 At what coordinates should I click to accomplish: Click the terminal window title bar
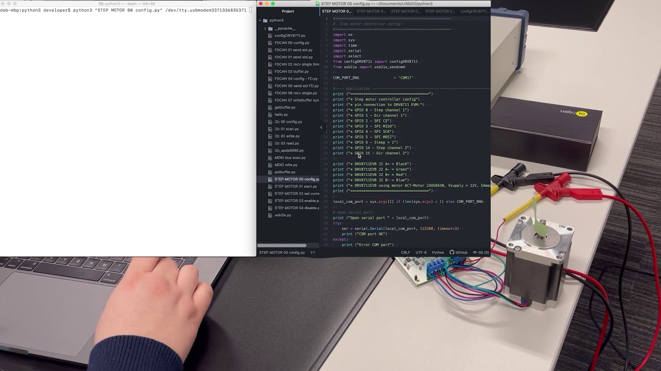pyautogui.click(x=127, y=3)
